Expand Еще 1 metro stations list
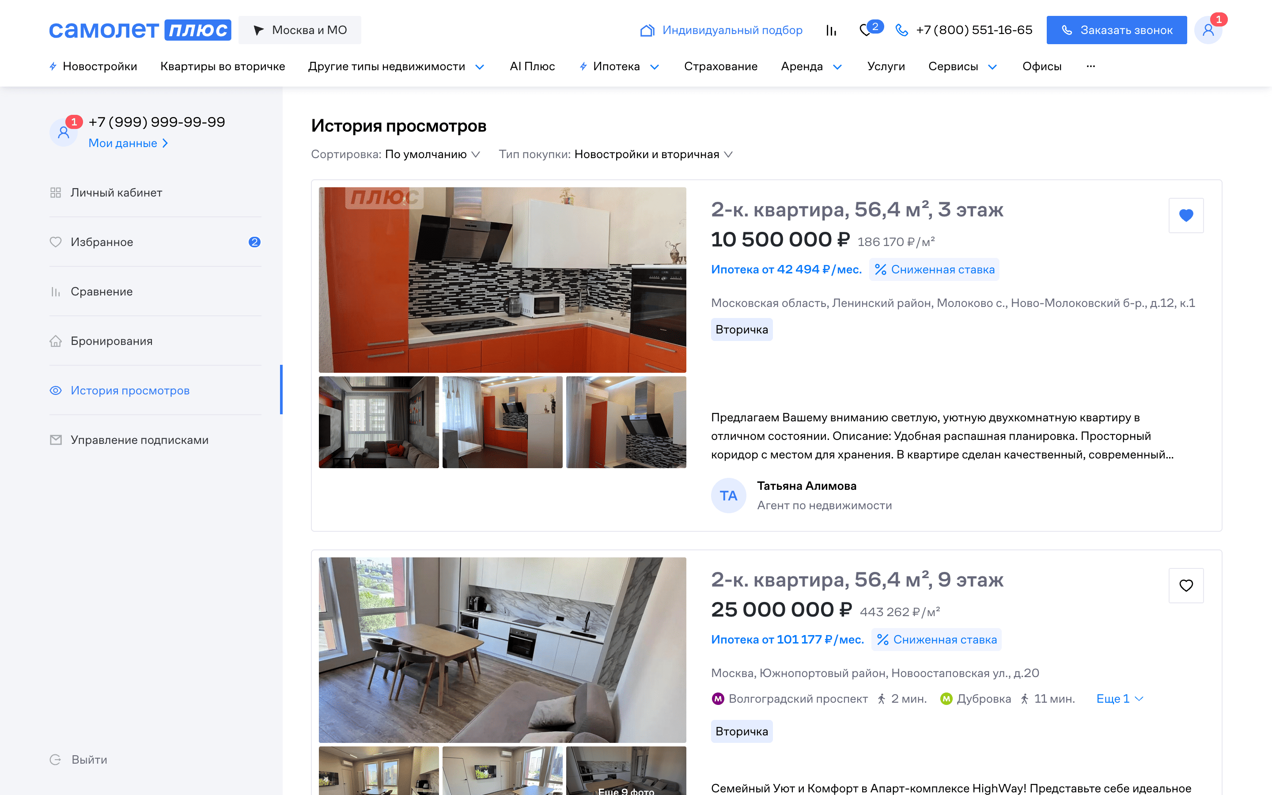The height and width of the screenshot is (795, 1272). click(x=1120, y=698)
